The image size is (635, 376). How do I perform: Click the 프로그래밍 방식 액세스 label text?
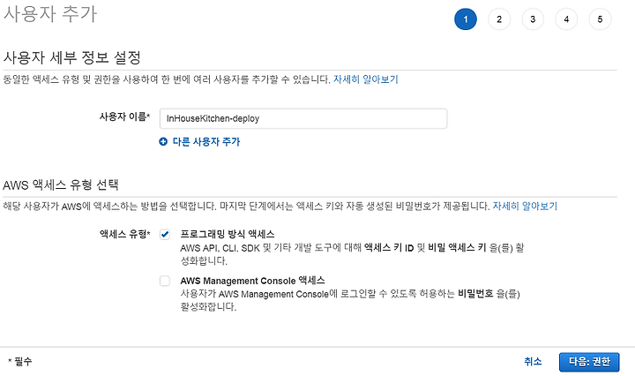[228, 234]
